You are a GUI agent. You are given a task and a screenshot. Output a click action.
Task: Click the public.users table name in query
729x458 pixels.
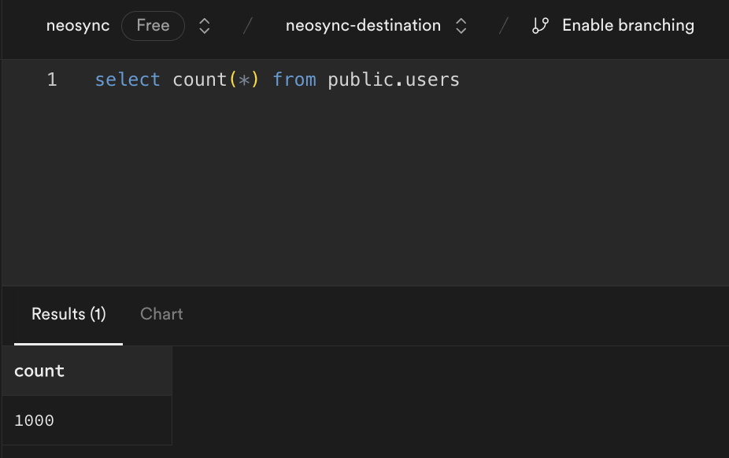(394, 80)
